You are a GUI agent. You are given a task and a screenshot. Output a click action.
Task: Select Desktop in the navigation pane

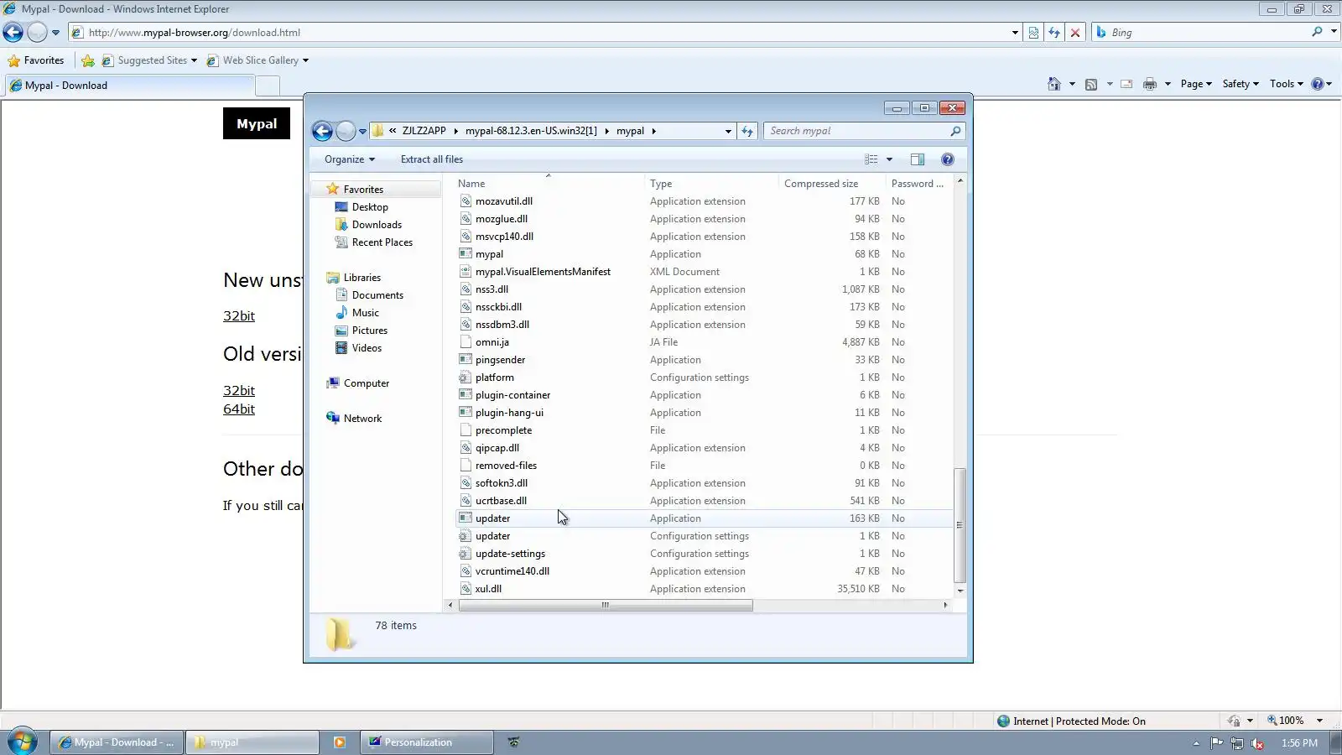[x=370, y=207]
